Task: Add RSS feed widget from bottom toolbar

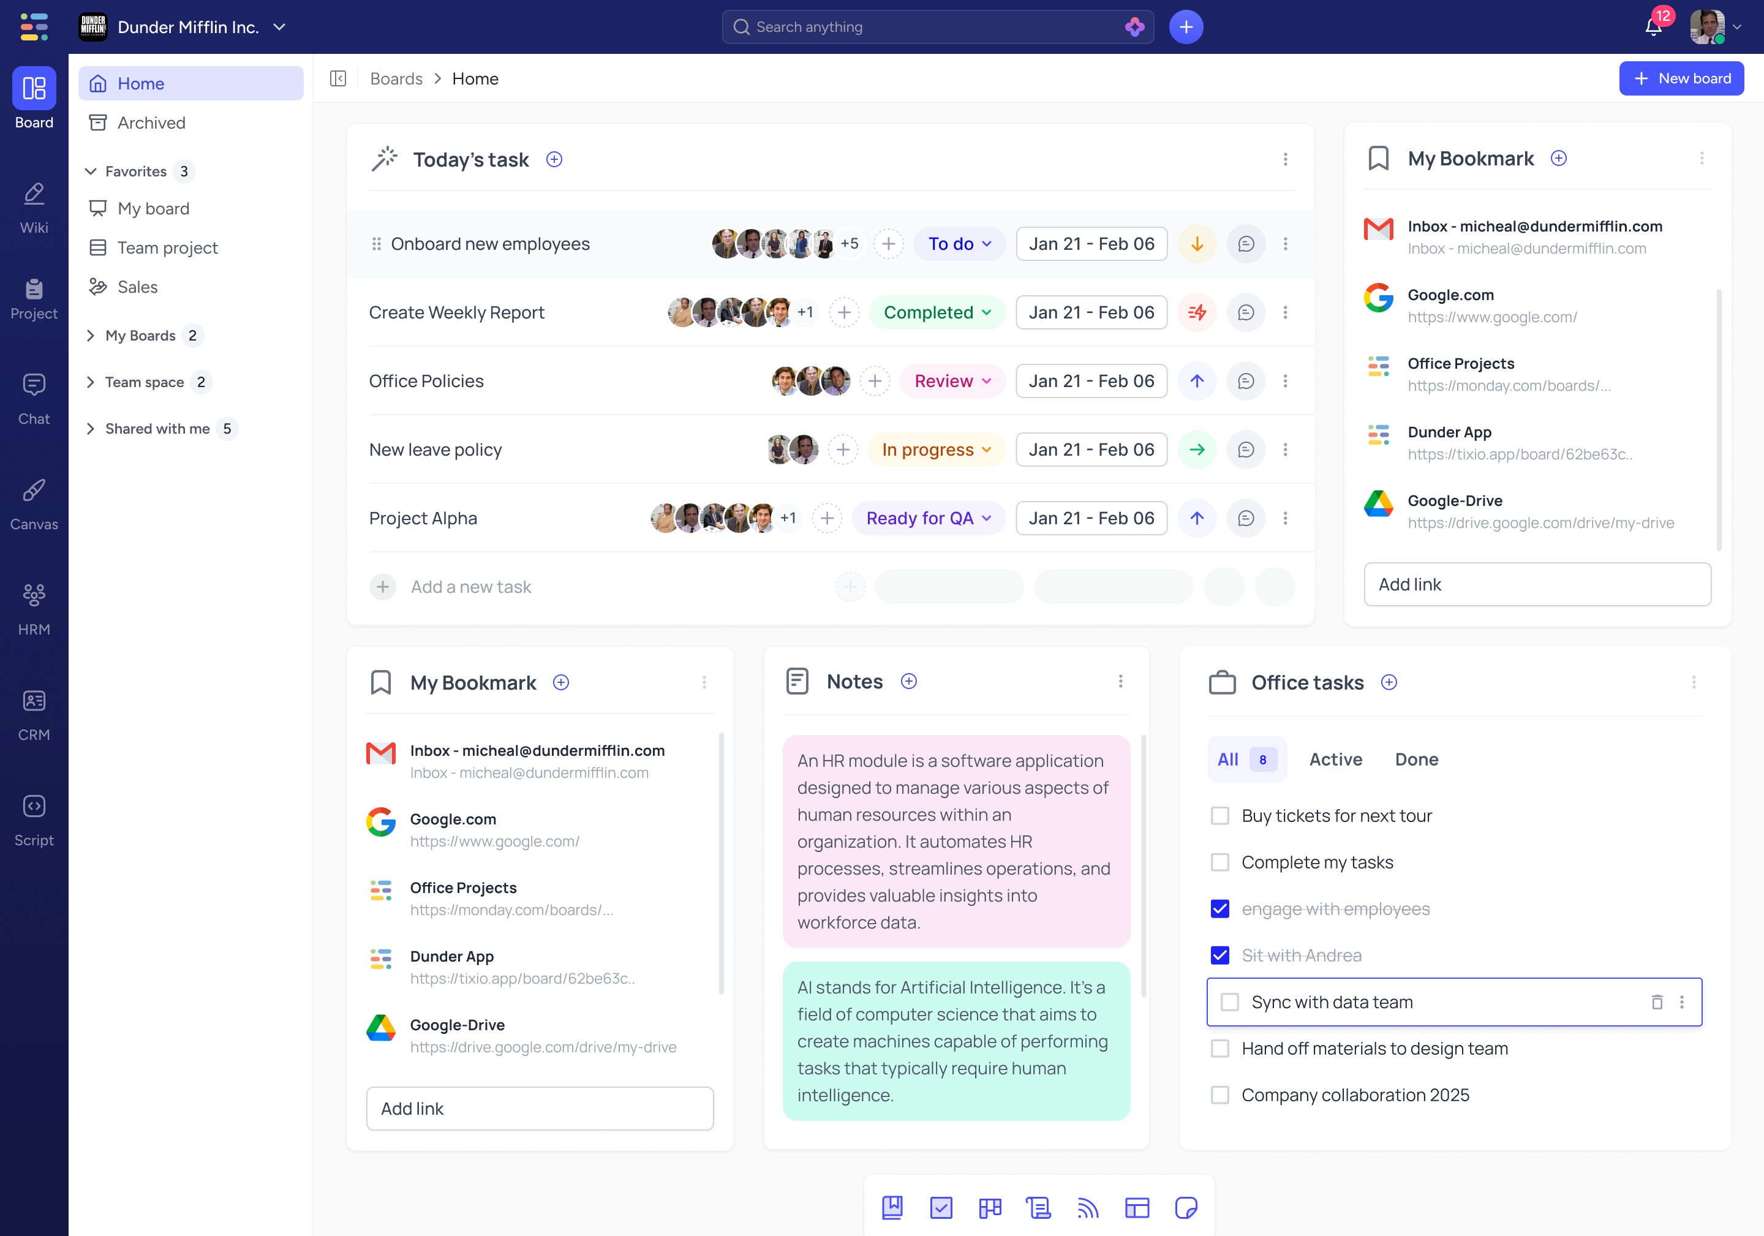Action: click(1087, 1208)
